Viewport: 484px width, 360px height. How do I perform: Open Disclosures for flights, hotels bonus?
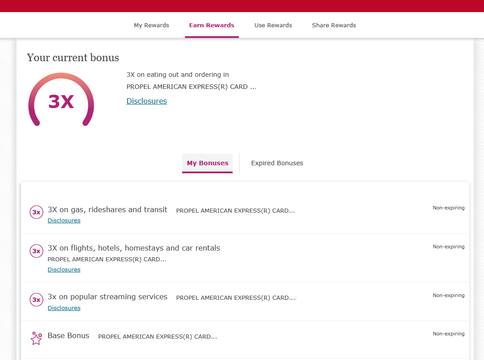coord(64,269)
